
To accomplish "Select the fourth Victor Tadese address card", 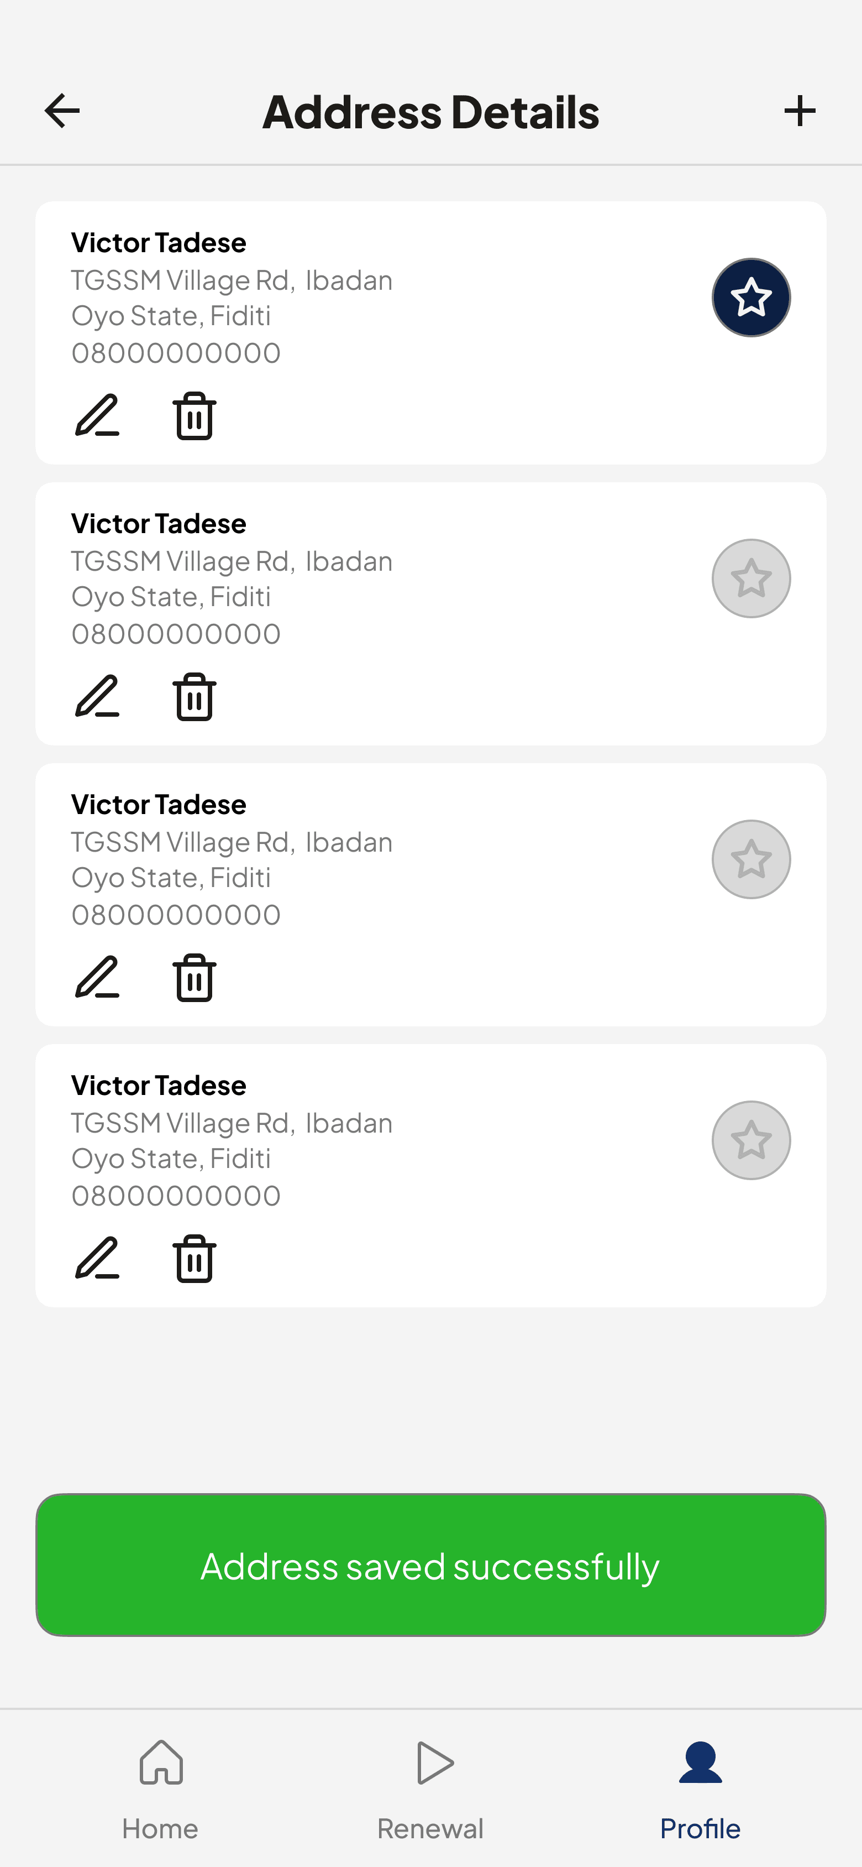I will point(431,1176).
